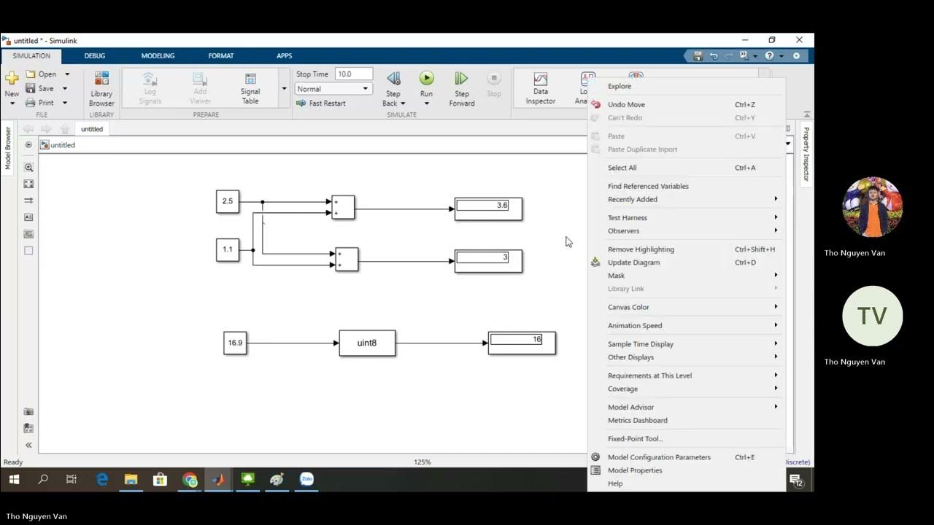Viewport: 934px width, 525px height.
Task: Toggle sample time arrows palette icon
Action: tap(28, 201)
